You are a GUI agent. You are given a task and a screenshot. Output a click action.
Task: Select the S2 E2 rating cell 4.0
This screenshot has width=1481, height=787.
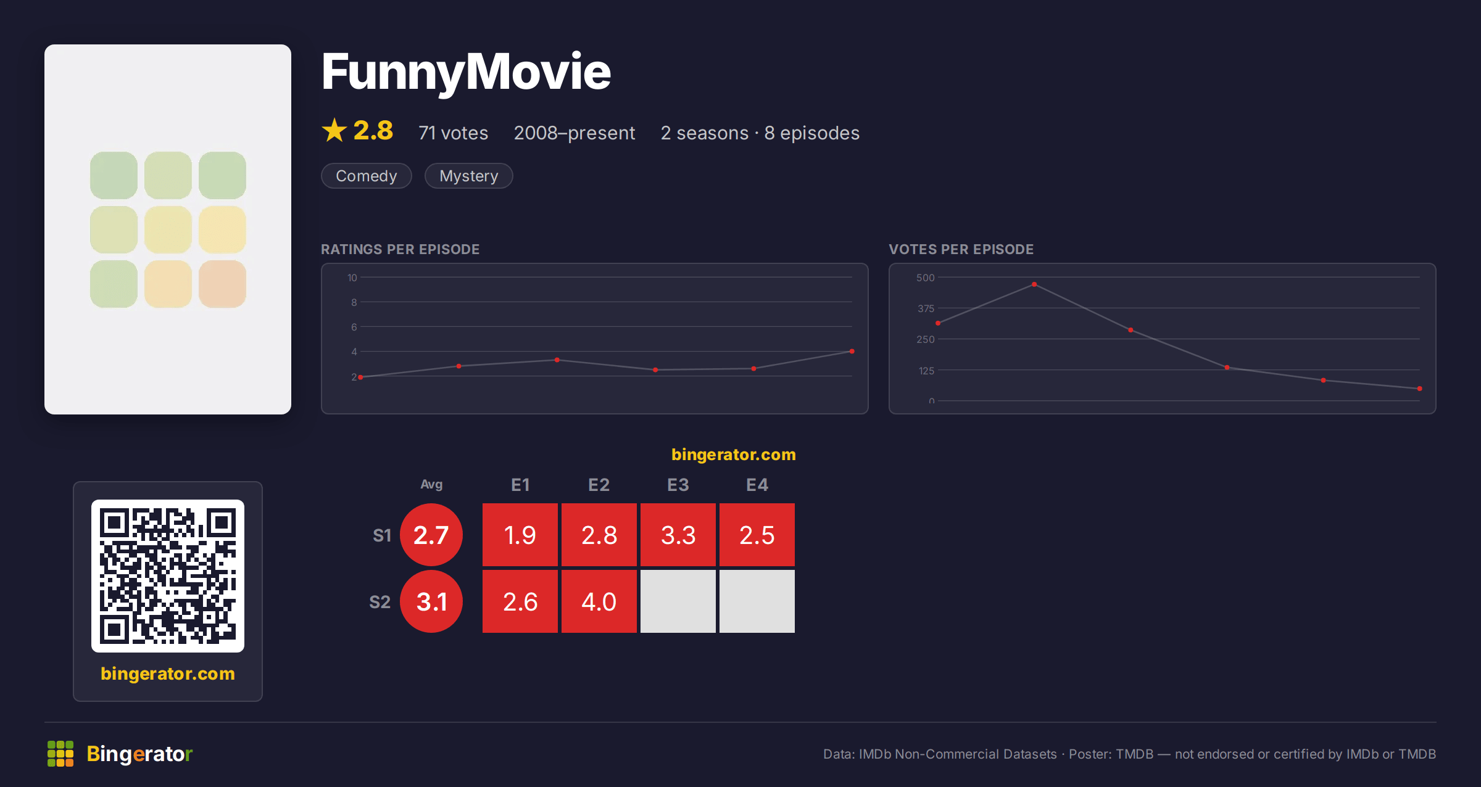coord(599,601)
